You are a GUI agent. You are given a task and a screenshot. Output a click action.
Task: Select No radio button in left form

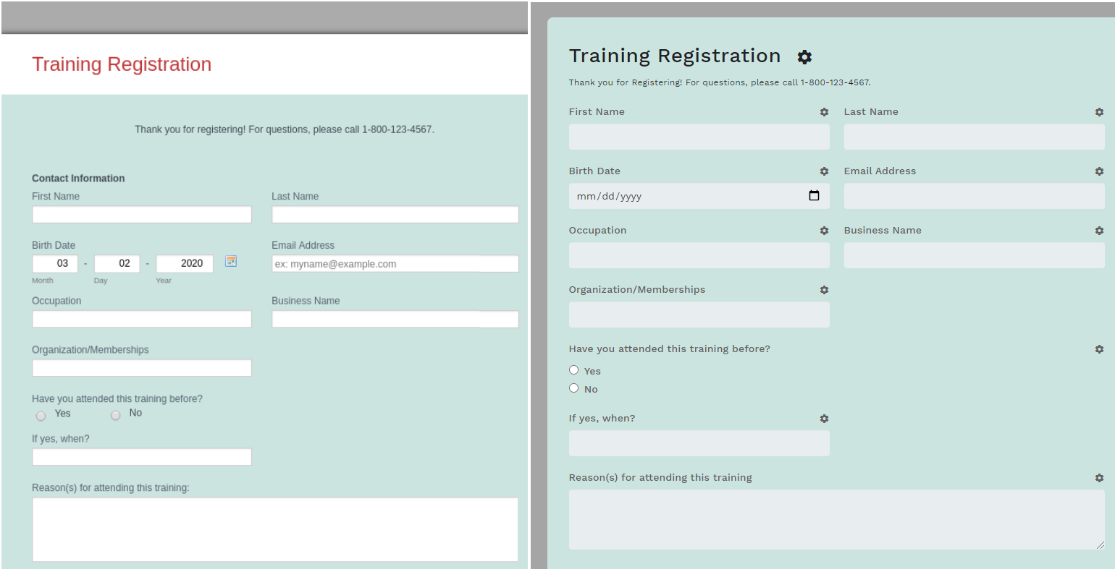[x=115, y=415]
